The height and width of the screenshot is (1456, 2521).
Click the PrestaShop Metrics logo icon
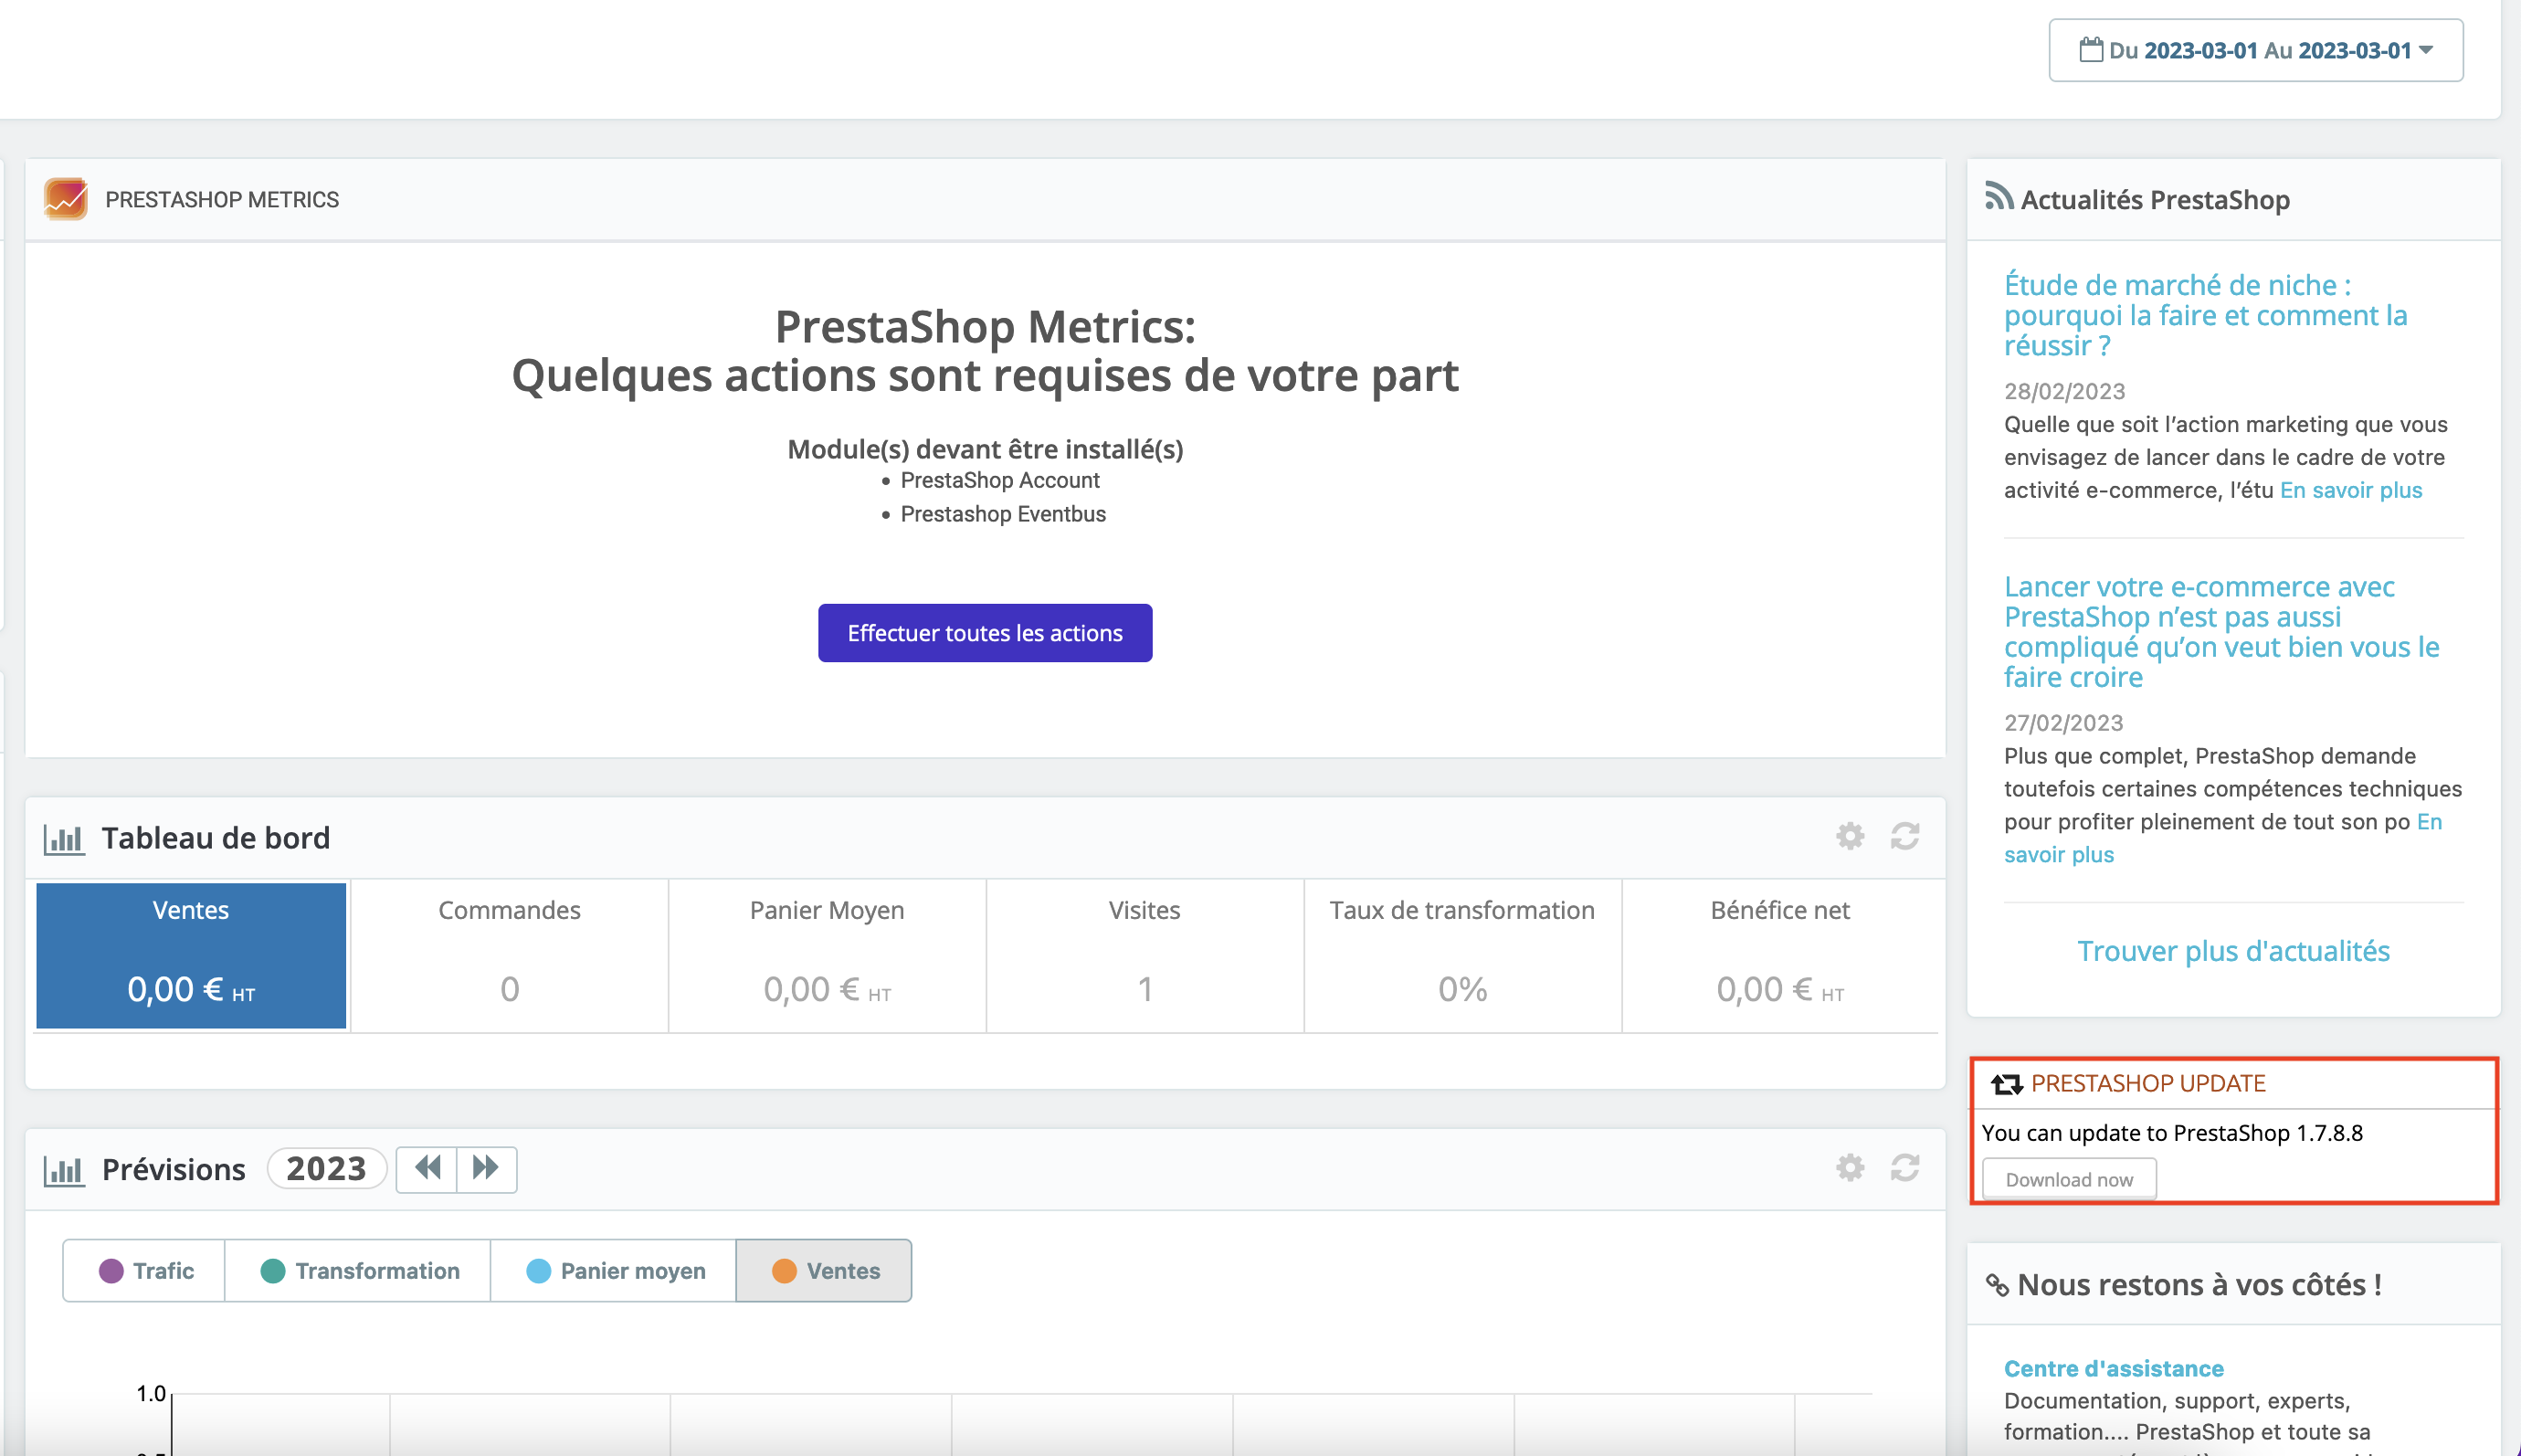point(66,199)
